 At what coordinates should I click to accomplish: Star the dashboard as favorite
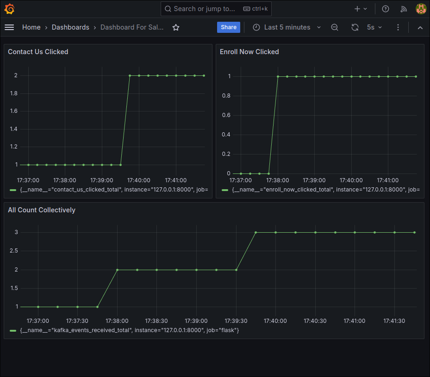(x=176, y=27)
